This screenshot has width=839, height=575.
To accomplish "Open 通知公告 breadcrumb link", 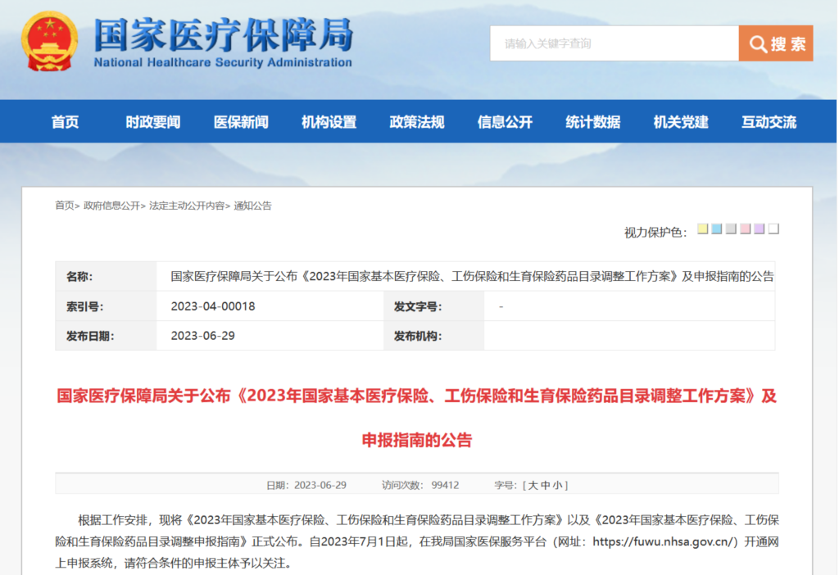I will tap(252, 206).
